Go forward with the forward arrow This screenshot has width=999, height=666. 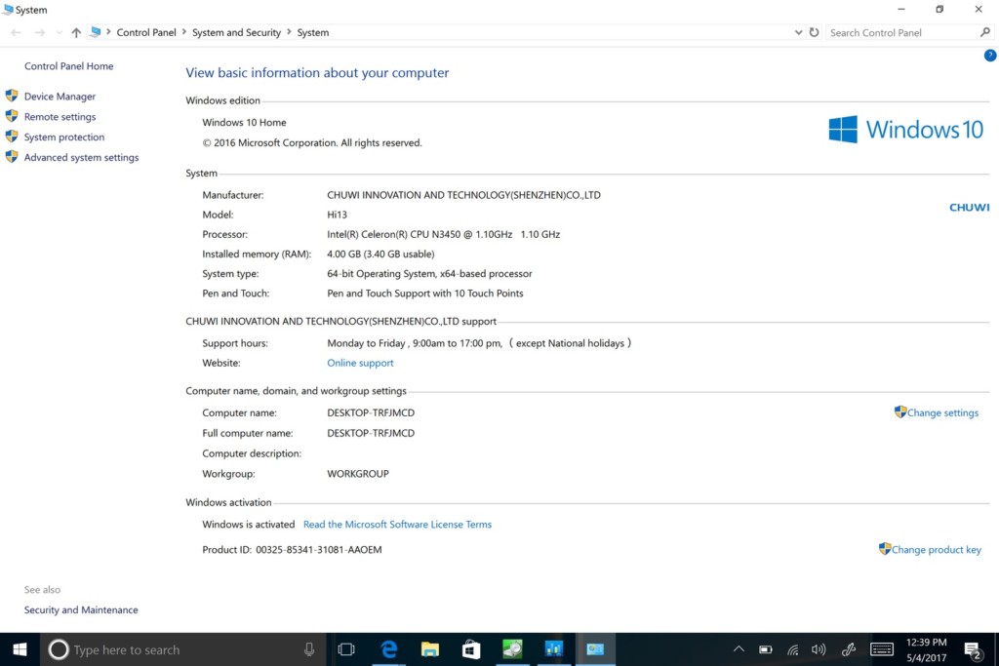[39, 32]
